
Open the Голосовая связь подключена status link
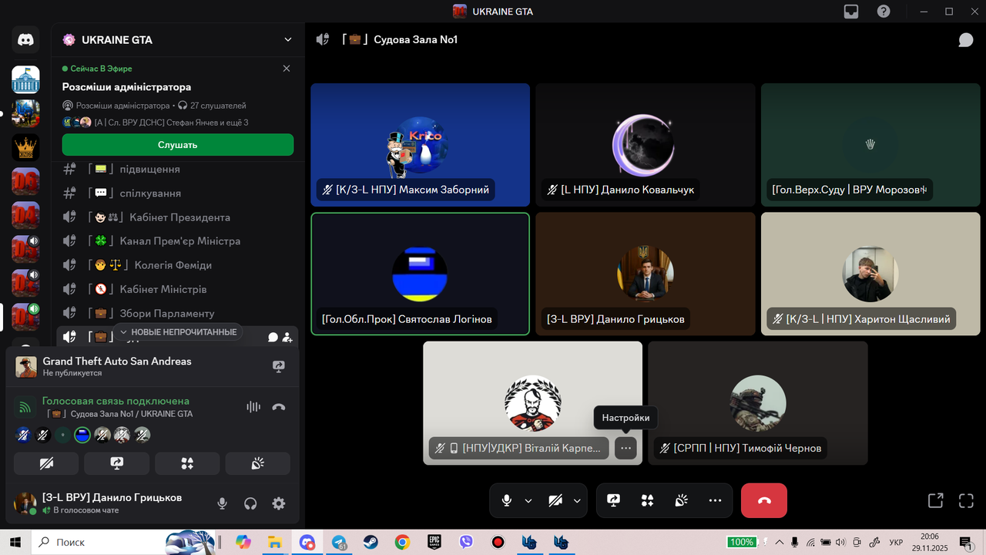[x=116, y=401]
